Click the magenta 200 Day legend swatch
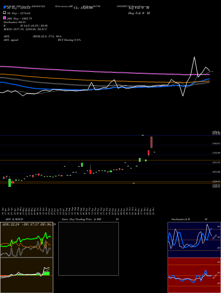 [x=4, y=18]
